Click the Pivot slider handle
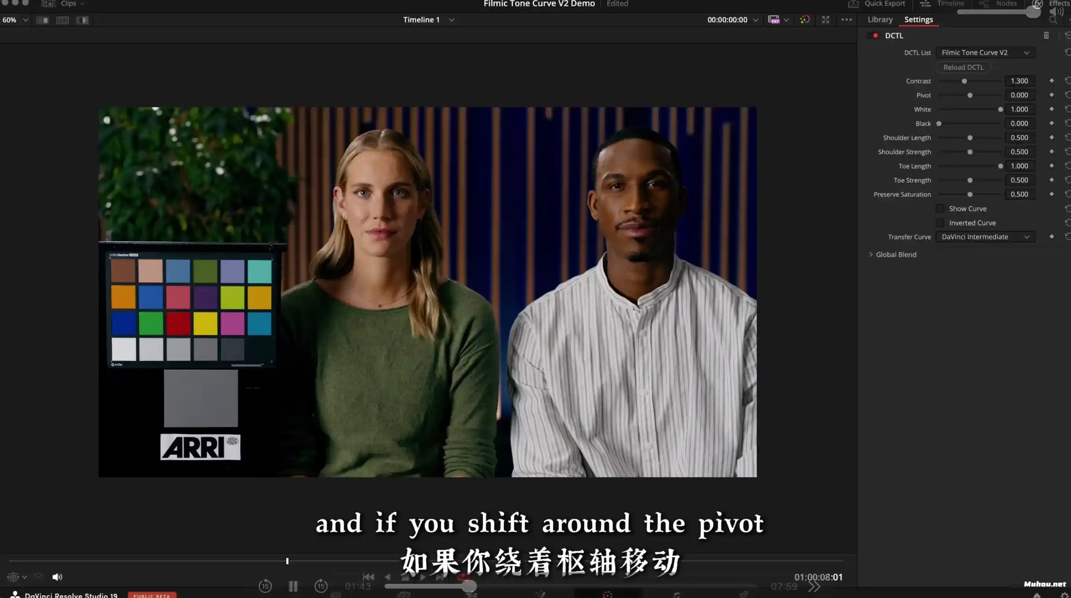The height and width of the screenshot is (598, 1071). point(970,95)
